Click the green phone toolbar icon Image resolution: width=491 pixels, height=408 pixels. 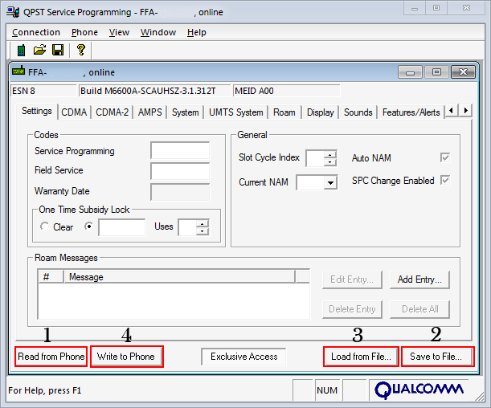point(21,50)
